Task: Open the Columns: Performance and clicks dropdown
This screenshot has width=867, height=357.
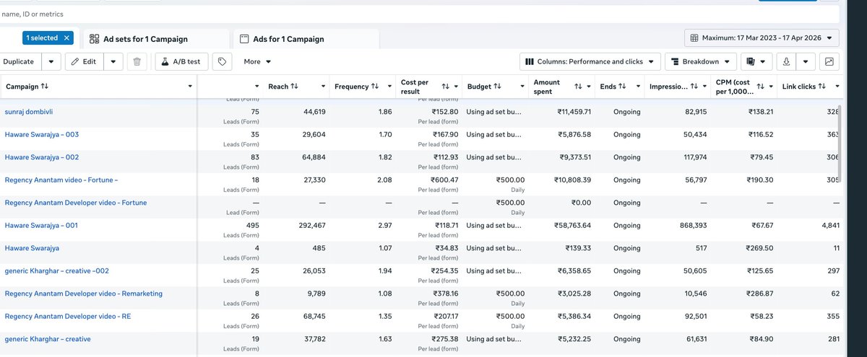Action: pyautogui.click(x=590, y=62)
